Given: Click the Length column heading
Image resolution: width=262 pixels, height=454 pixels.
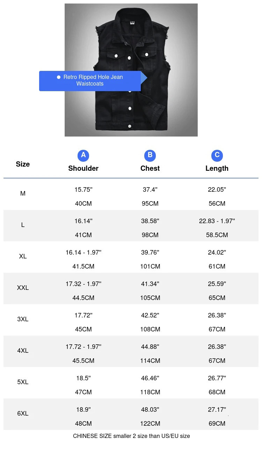Looking at the screenshot, I should coord(217,168).
